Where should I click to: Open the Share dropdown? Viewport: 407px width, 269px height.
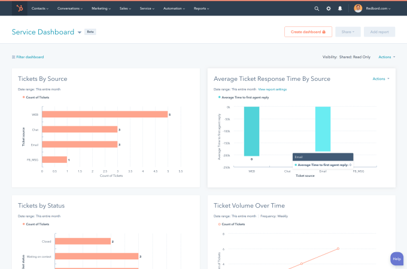[x=348, y=32]
